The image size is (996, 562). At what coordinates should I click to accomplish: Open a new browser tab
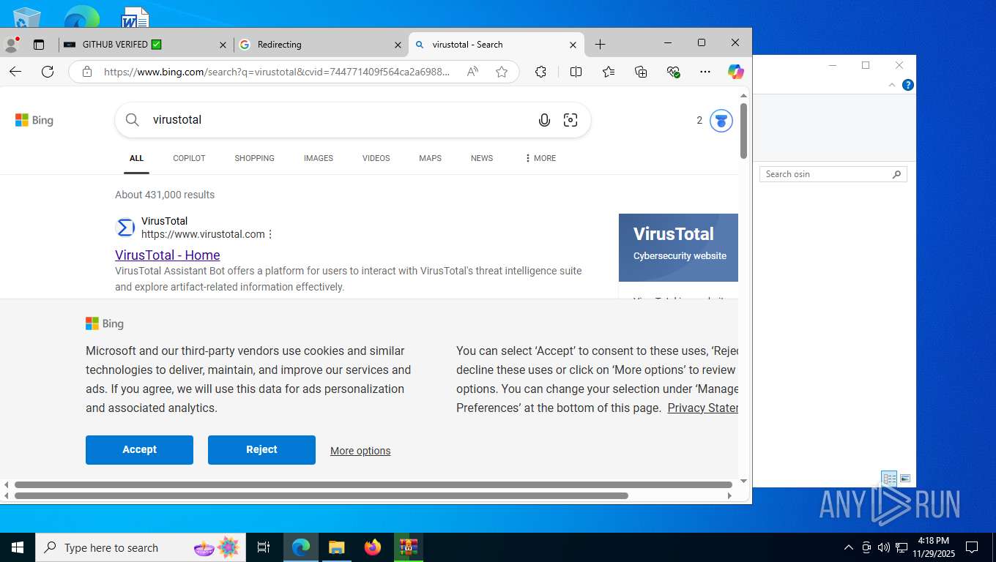(x=600, y=45)
